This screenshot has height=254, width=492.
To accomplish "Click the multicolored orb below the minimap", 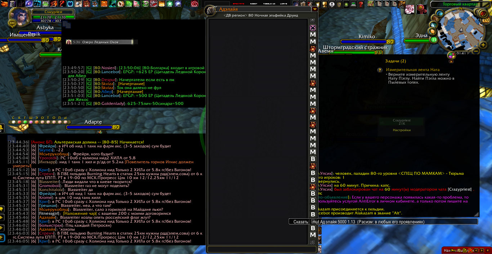I will 451,55.
